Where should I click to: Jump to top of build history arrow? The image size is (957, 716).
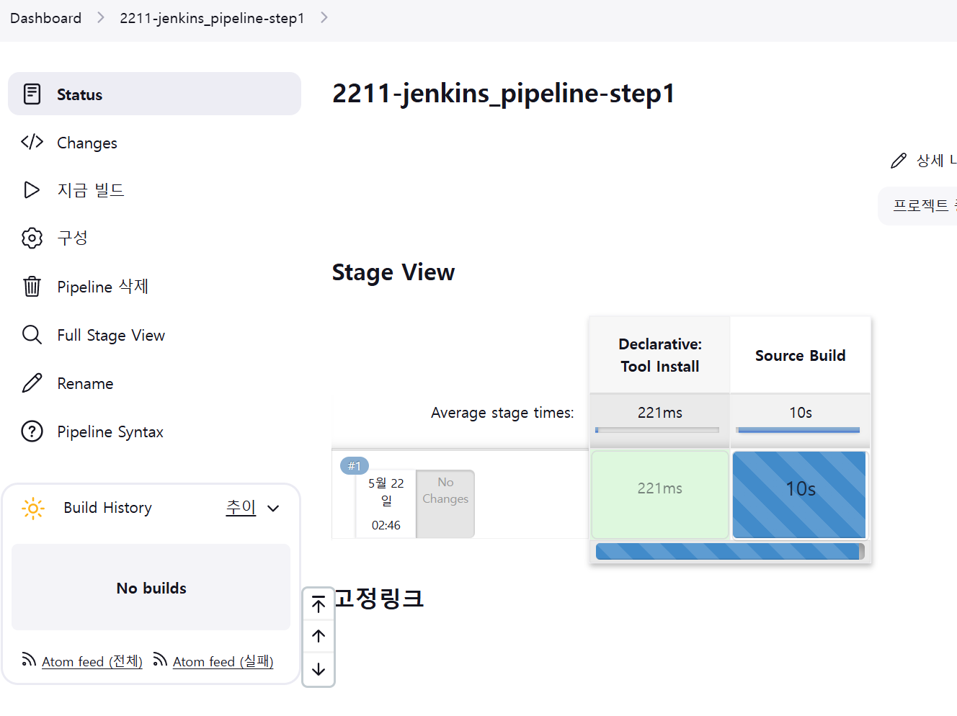coord(319,604)
